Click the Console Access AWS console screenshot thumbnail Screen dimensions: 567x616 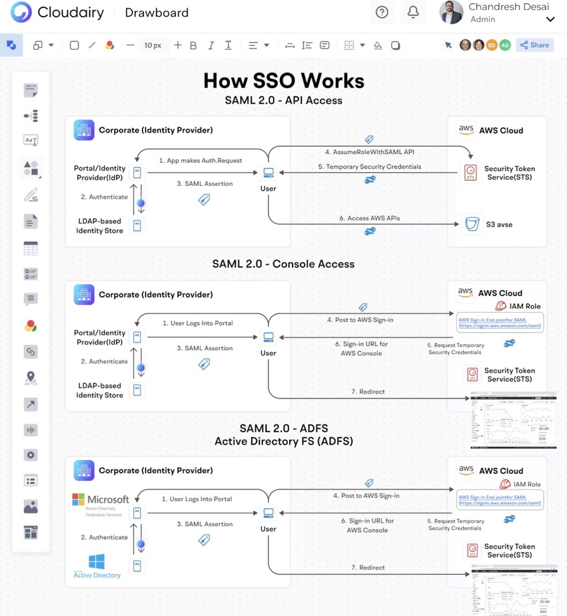(514, 420)
